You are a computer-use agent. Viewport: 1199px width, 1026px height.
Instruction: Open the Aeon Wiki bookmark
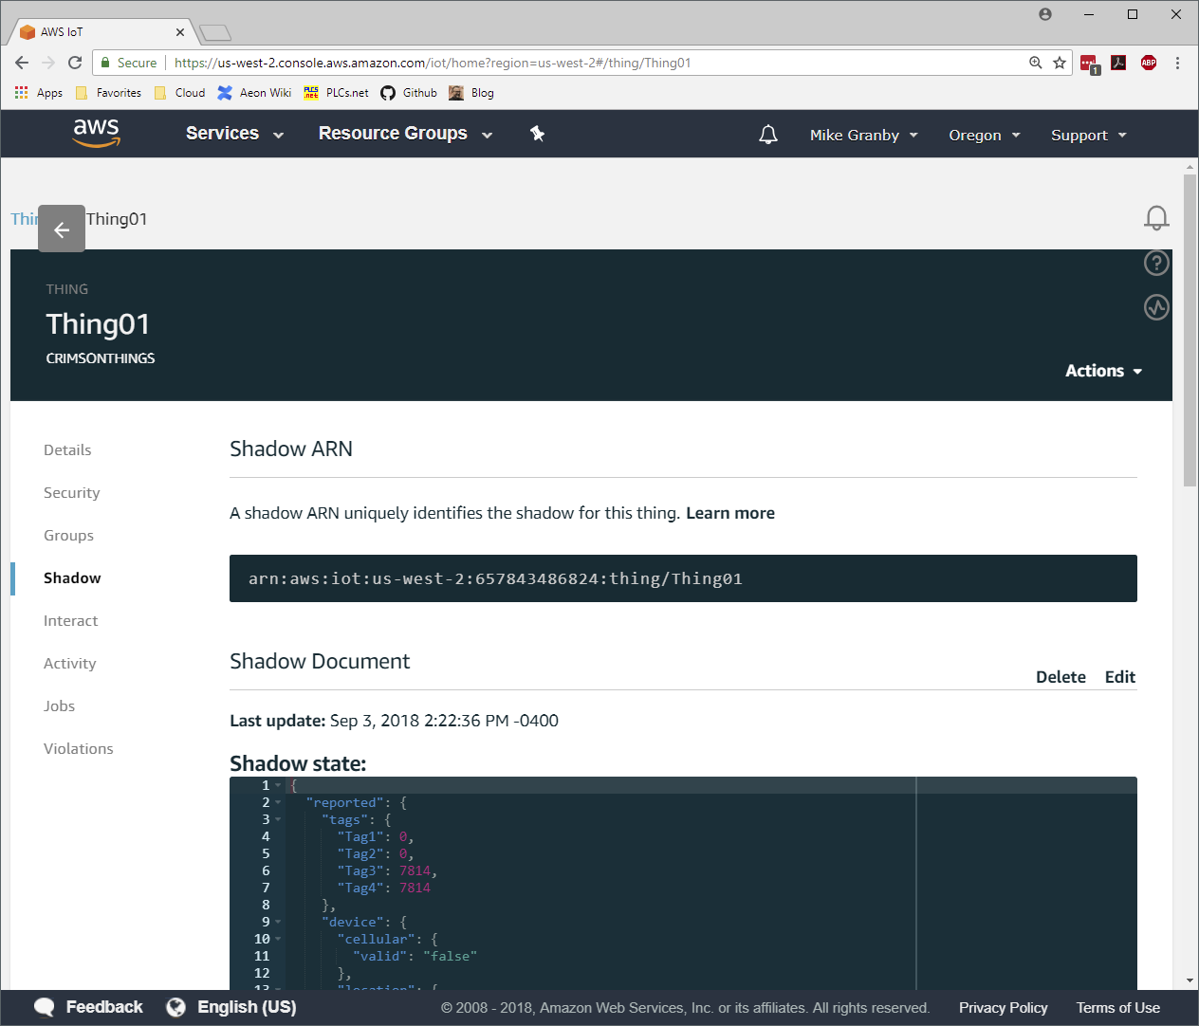pyautogui.click(x=254, y=93)
